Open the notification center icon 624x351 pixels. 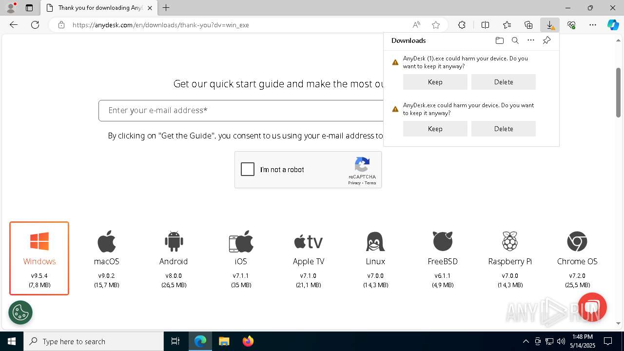(608, 341)
